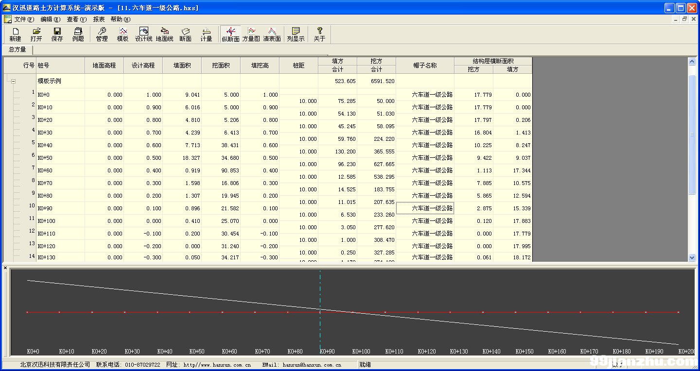Click the 管理 (Manage) toolbar icon
The height and width of the screenshot is (371, 700).
(x=102, y=34)
